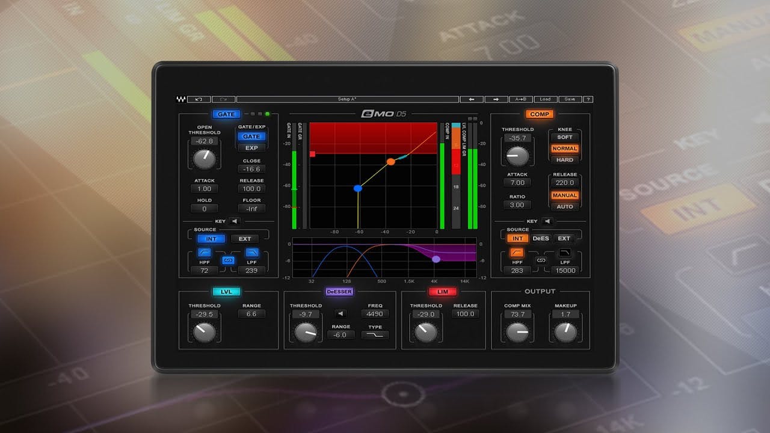Click the DeEsser Freq value 4490
770x433 pixels.
coord(375,314)
